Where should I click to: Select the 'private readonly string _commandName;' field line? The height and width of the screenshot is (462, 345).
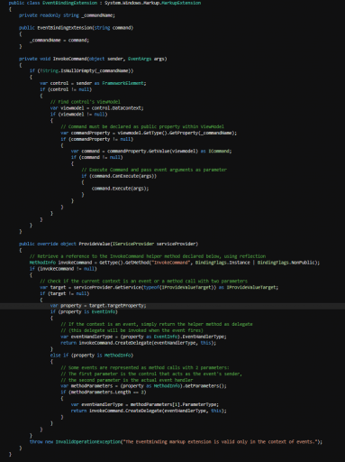67,15
